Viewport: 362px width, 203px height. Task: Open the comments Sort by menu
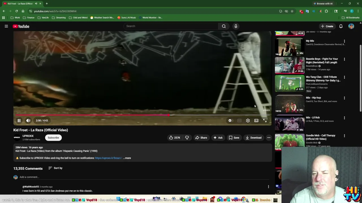(x=55, y=168)
